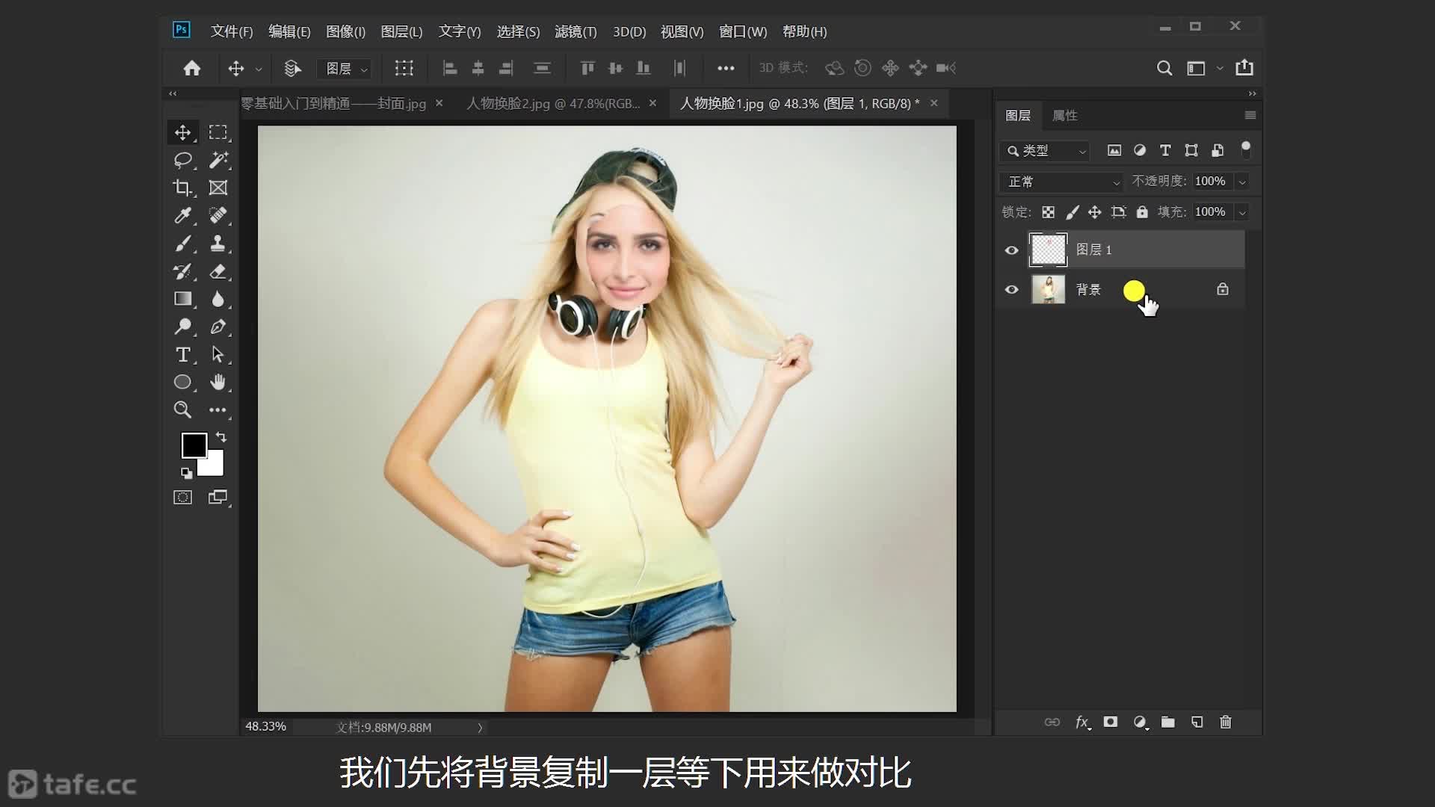Open the 图层 auto-select dropdown
This screenshot has width=1435, height=807.
pyautogui.click(x=346, y=69)
